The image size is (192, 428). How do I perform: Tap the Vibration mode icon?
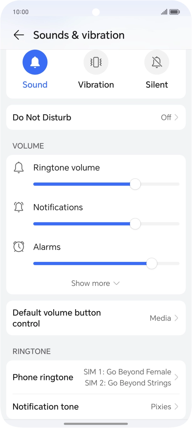(x=96, y=62)
